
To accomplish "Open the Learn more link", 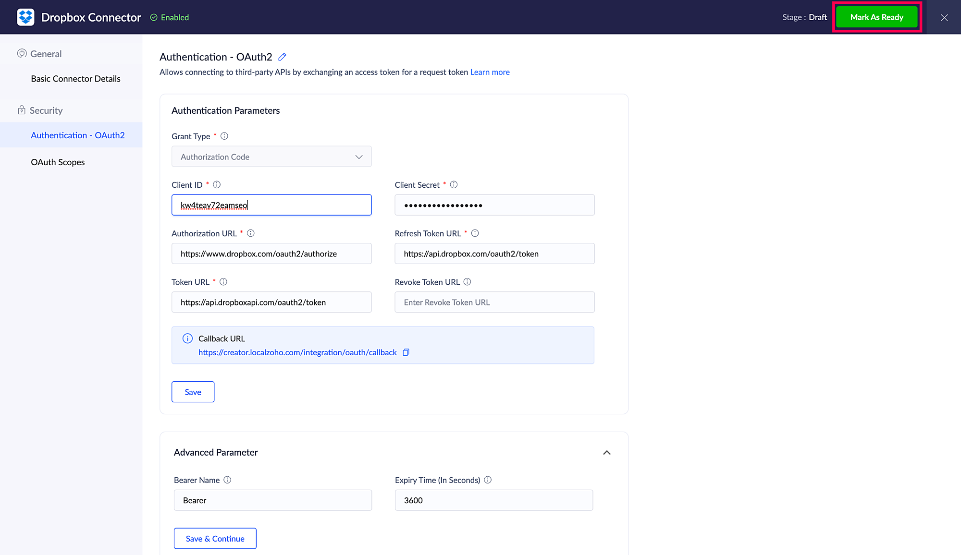I will 490,72.
